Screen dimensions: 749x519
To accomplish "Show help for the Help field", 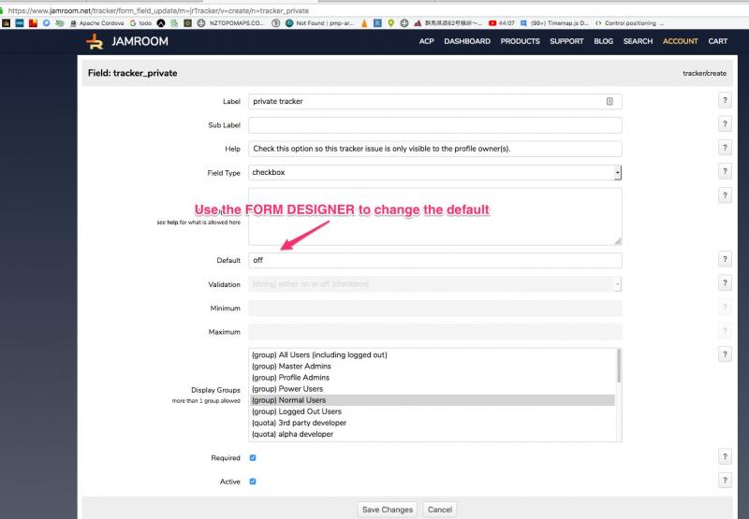I will click(x=725, y=148).
